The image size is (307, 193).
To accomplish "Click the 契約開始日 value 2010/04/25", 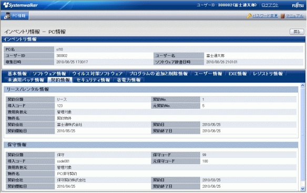I will [x=66, y=186].
